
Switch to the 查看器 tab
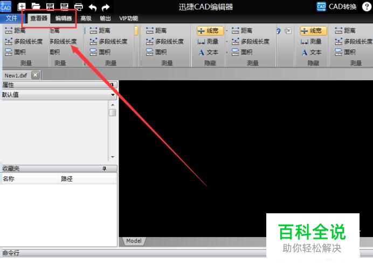(38, 18)
